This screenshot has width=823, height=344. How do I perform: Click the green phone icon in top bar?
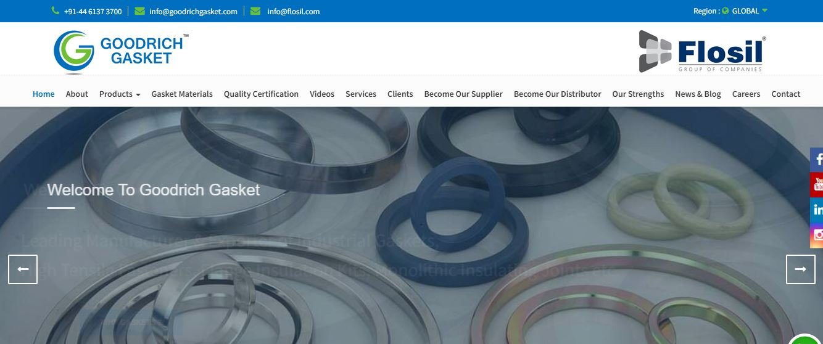coord(56,11)
